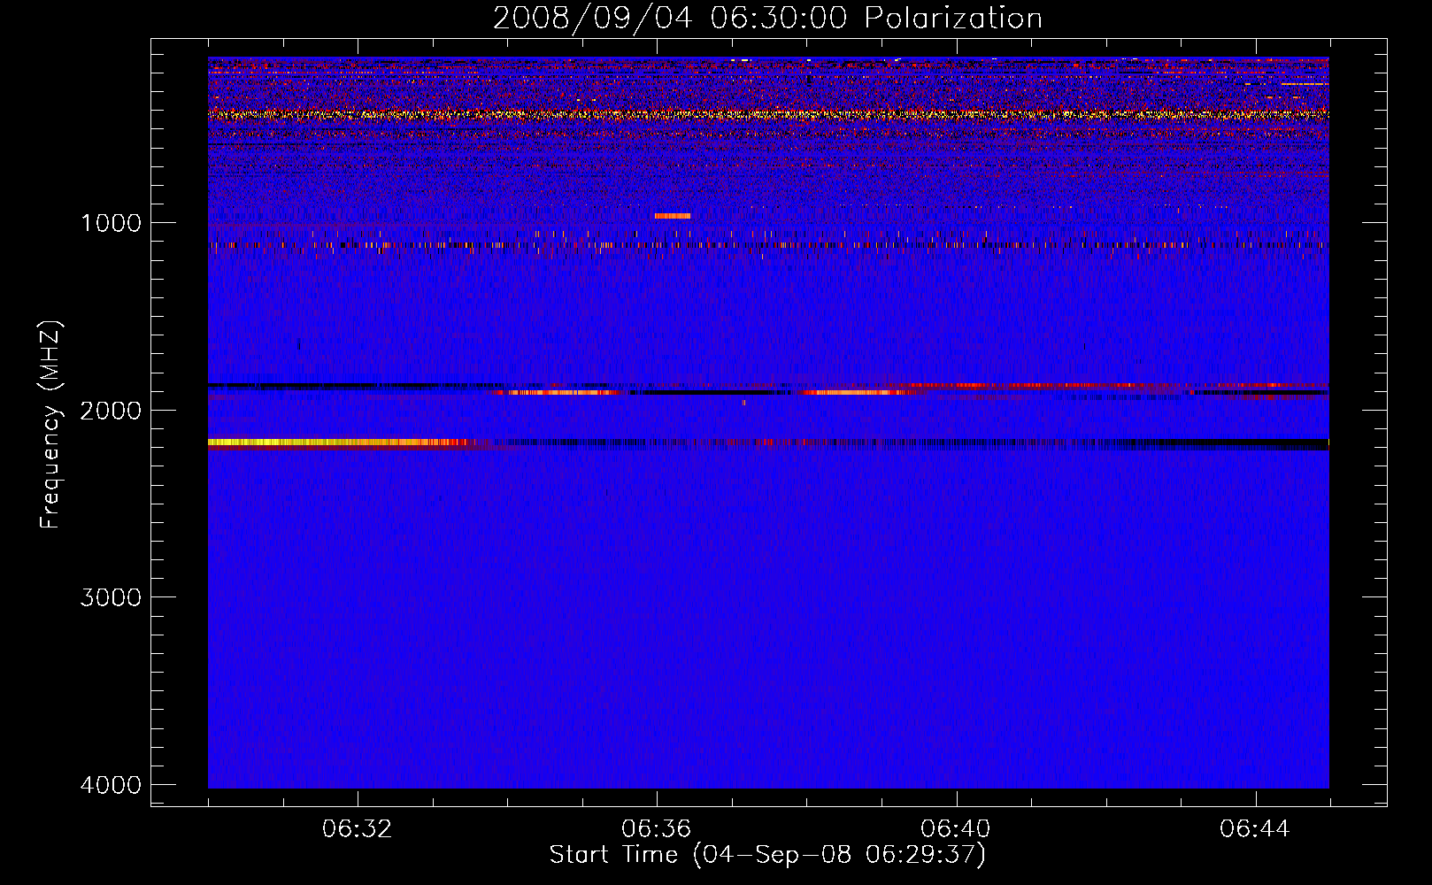
Task: Click the plot title '2008/09/04 06:30:00 Polarization'
Action: [x=767, y=18]
